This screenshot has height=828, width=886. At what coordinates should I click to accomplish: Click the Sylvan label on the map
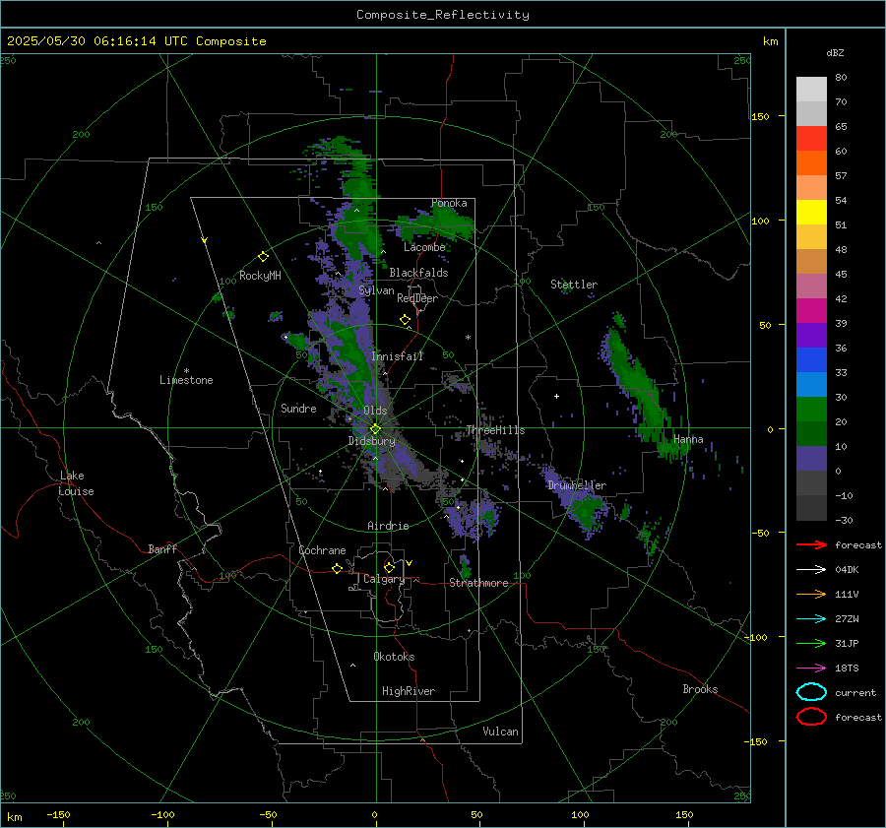[x=376, y=290]
